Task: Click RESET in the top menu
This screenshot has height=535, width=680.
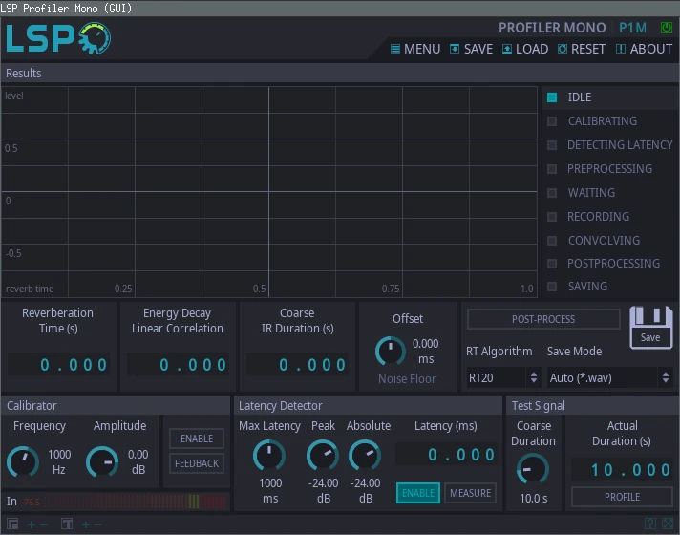Action: [581, 49]
